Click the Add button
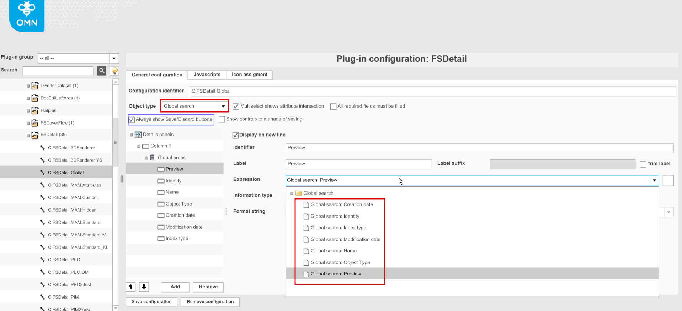Screen dimensions: 682x311 point(175,287)
